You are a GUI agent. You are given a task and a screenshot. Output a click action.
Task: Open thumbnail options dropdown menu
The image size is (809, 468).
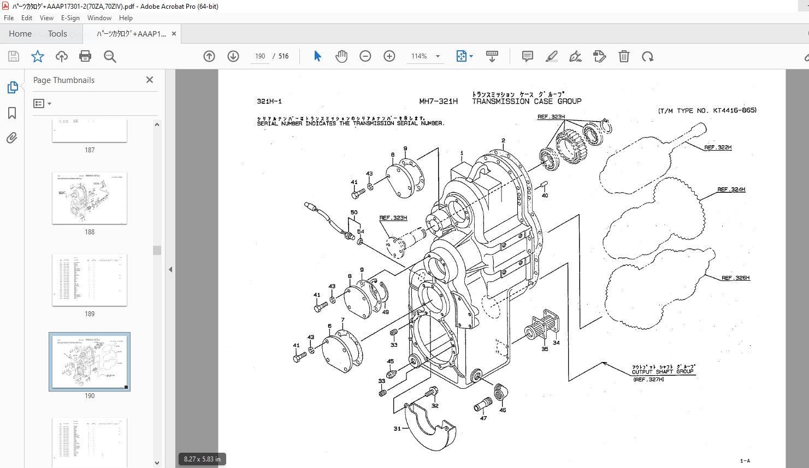point(42,103)
